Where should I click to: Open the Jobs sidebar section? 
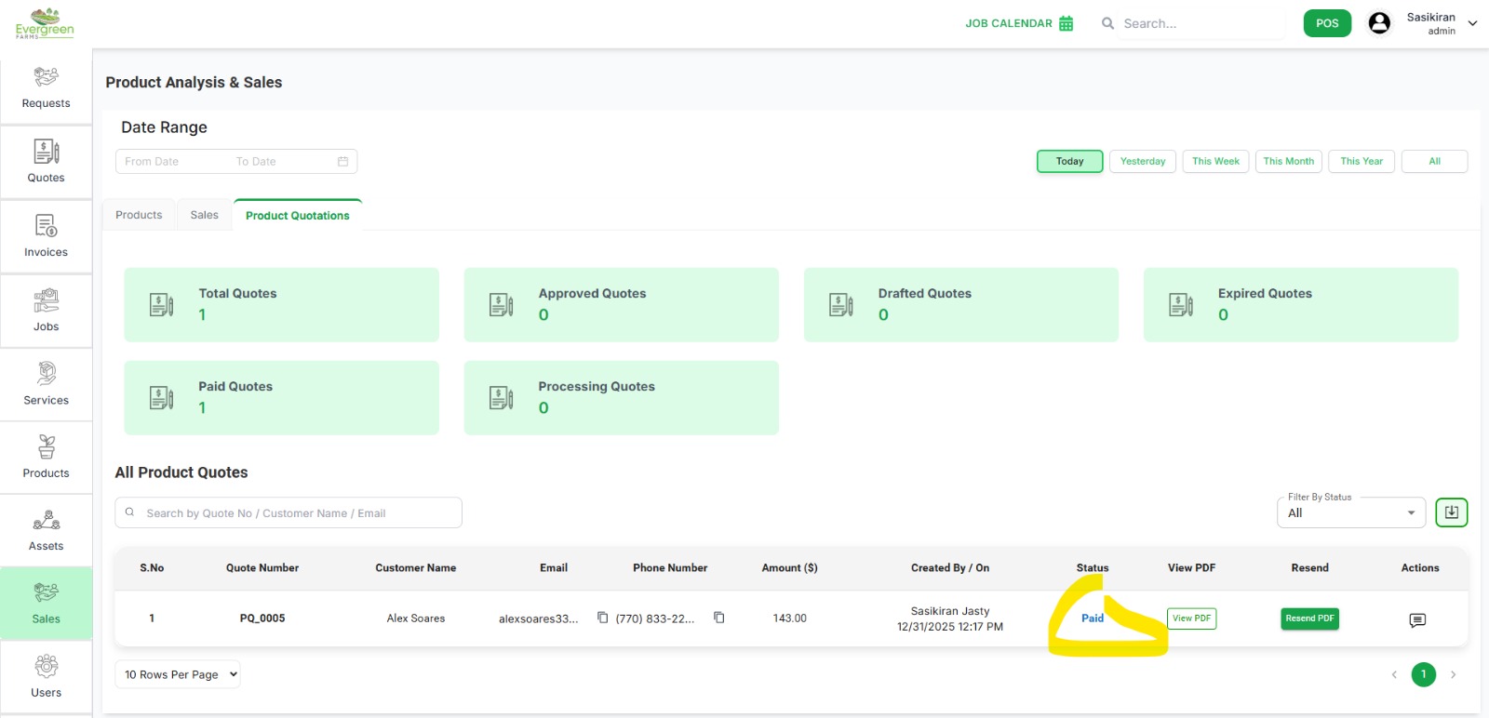click(x=46, y=311)
